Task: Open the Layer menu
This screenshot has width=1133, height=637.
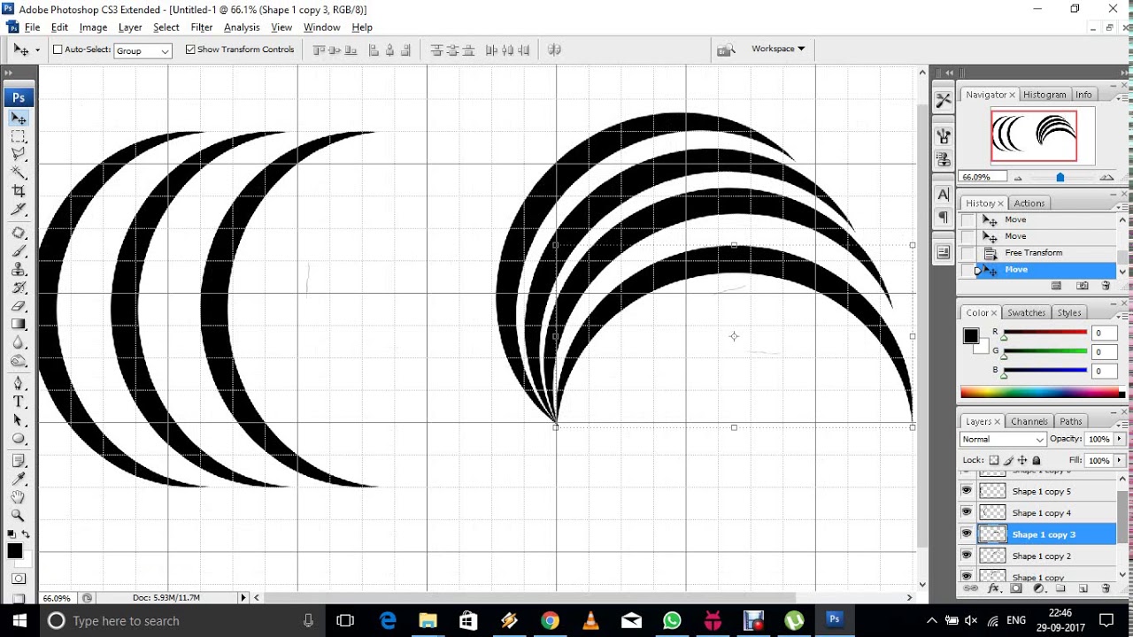Action: tap(130, 27)
